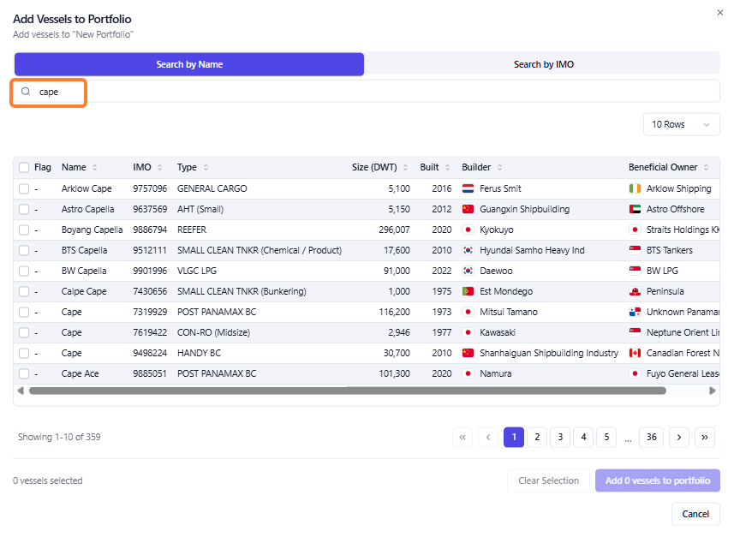Sort by IMO column arrows
Image resolution: width=734 pixels, height=537 pixels.
tap(159, 168)
